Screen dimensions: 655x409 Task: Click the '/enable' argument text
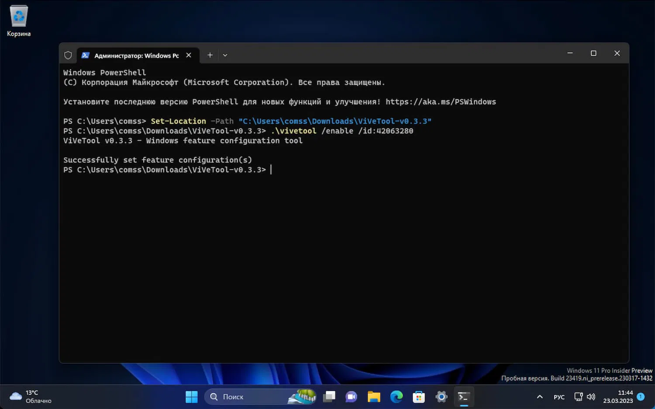coord(337,131)
